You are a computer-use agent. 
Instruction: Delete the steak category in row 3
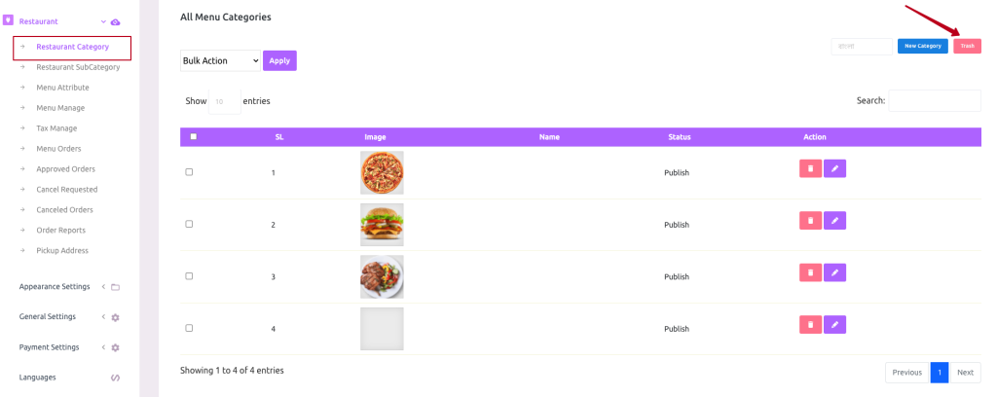coord(810,272)
